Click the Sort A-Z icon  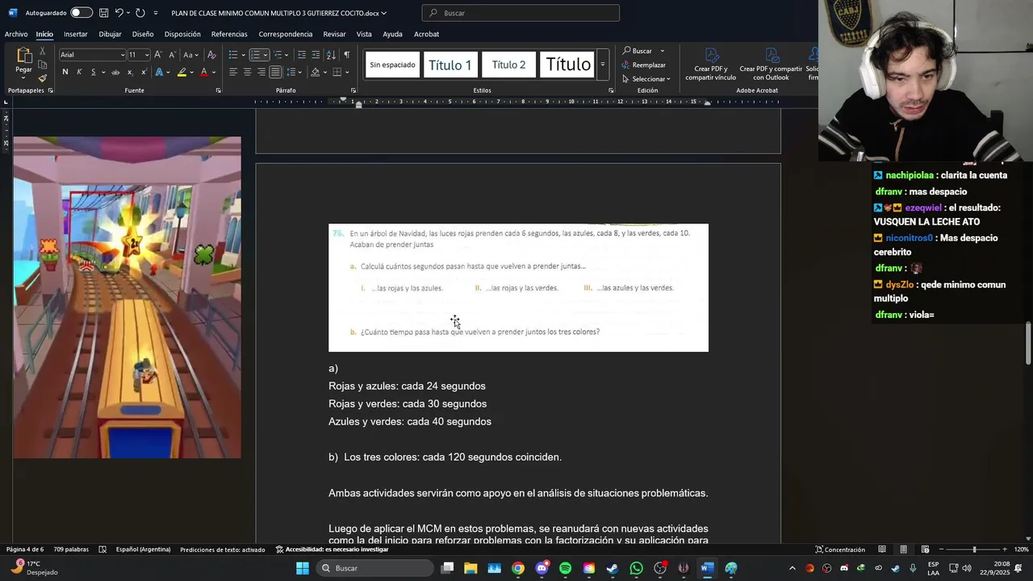[331, 55]
